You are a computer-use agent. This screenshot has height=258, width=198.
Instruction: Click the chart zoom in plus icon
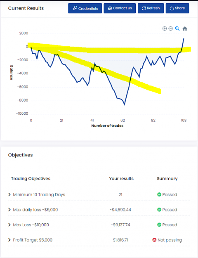(165, 28)
